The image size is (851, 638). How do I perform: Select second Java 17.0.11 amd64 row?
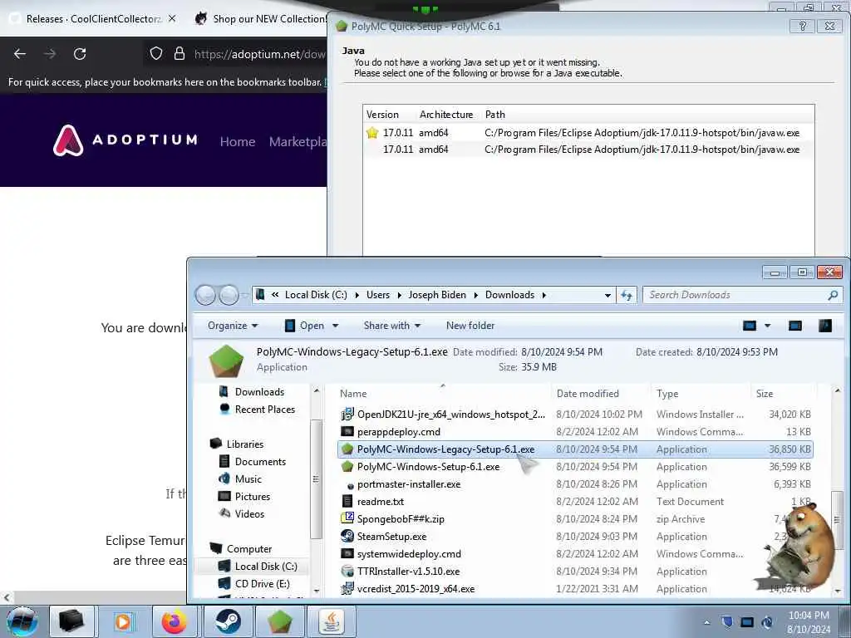[588, 150]
